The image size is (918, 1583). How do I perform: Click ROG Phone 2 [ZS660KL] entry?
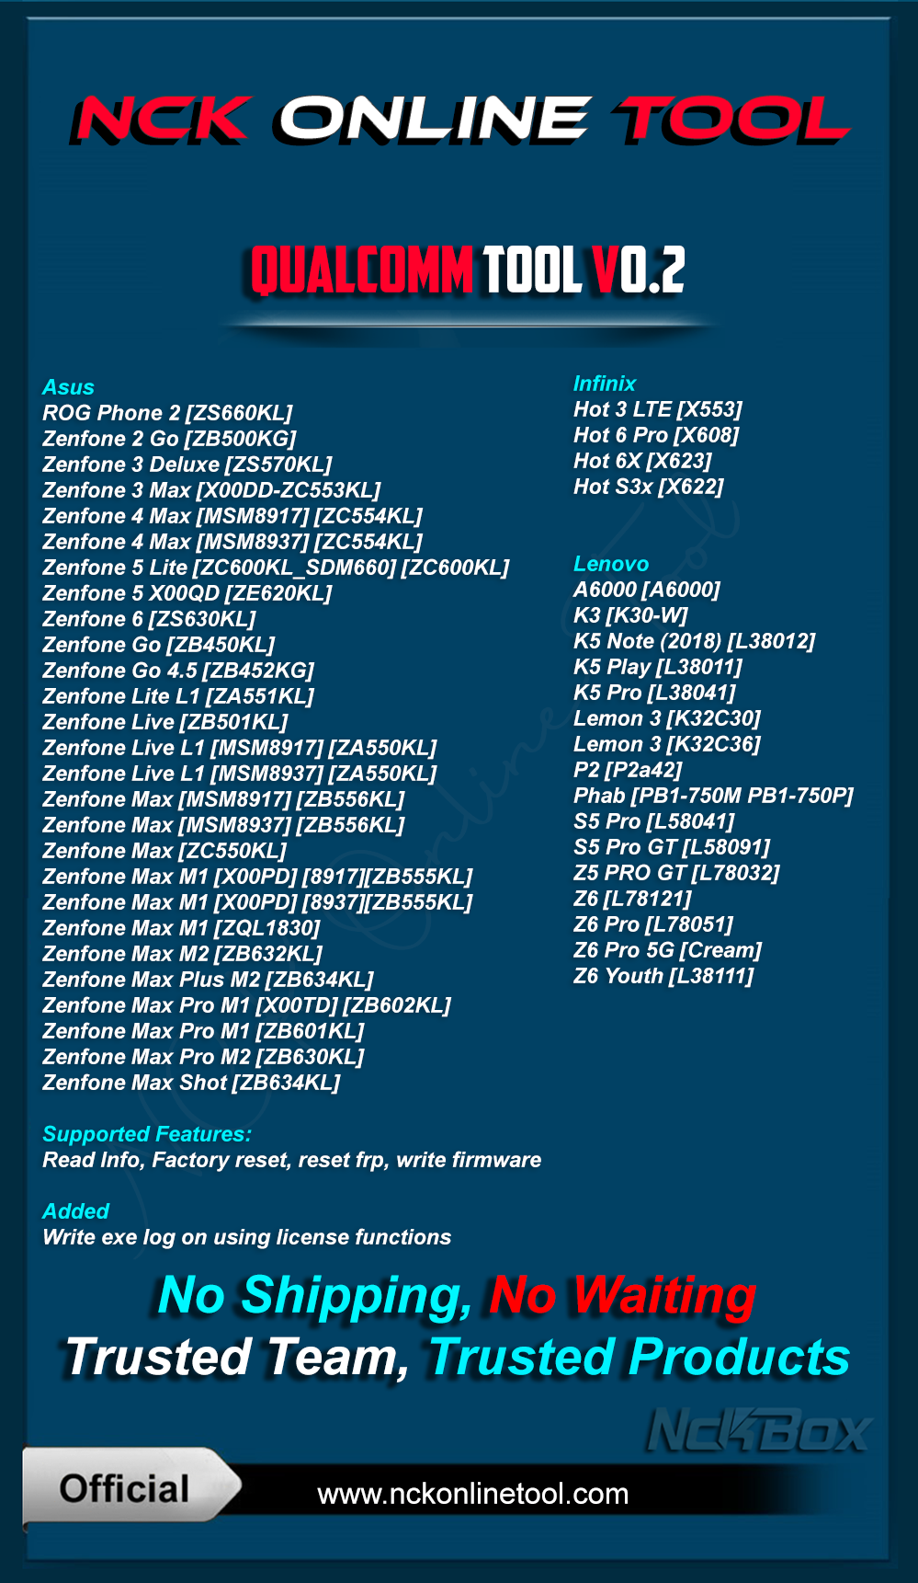[167, 413]
